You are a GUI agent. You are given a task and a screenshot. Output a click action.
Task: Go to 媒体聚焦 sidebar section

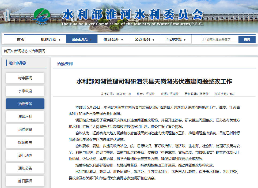pyautogui.click(x=25, y=142)
